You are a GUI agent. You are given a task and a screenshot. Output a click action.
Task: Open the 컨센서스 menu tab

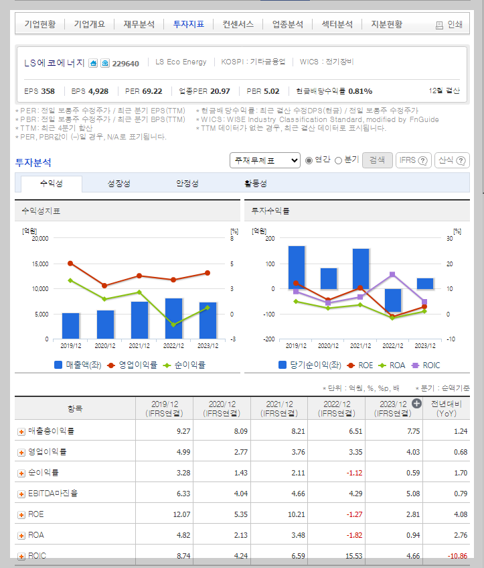pos(238,24)
